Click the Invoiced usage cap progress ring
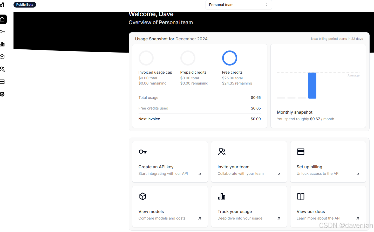This screenshot has height=232, width=374. click(146, 58)
